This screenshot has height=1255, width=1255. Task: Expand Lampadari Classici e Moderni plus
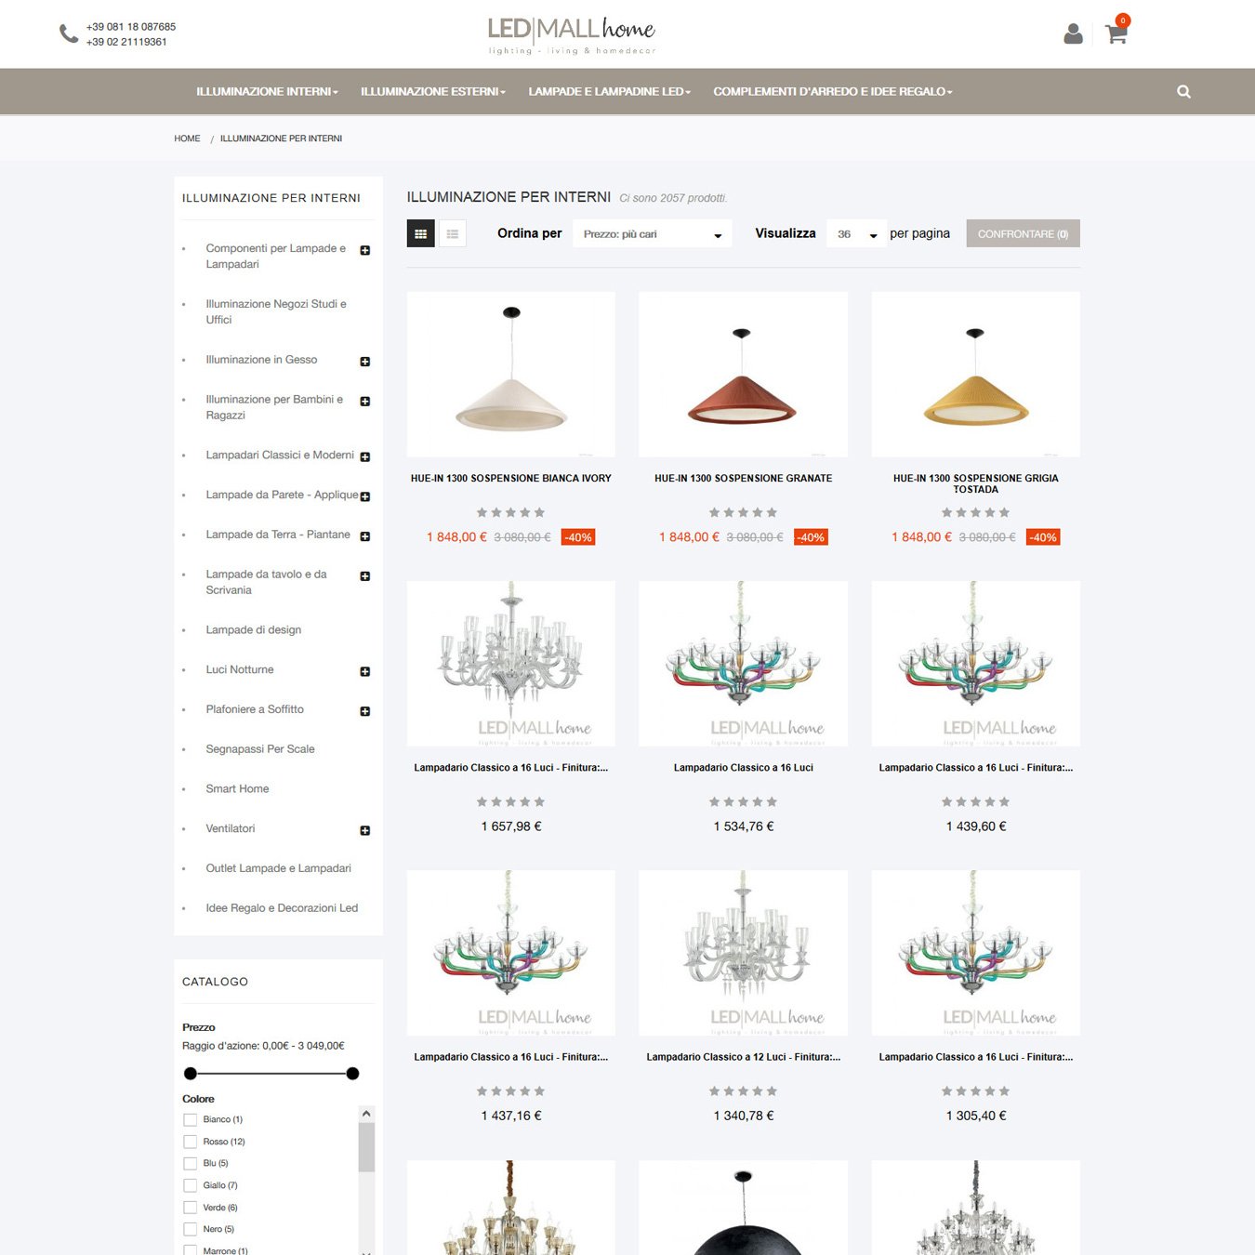(x=365, y=456)
